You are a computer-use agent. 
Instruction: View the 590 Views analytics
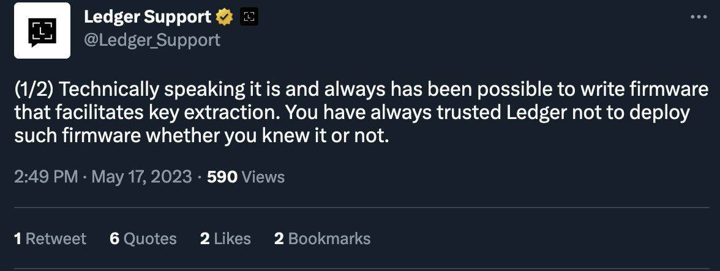(x=246, y=177)
